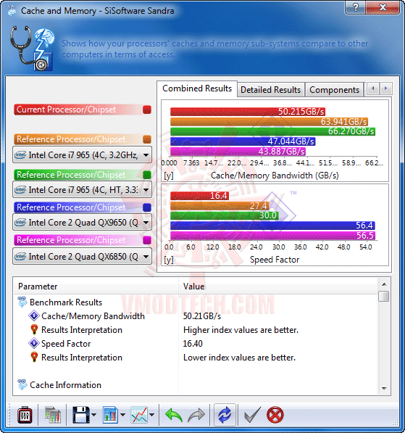Click the blue 56.4 speed factor bar
This screenshot has height=433, width=405.
[272, 226]
